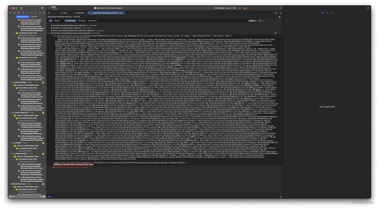Collapse the swiftFrontendTool issue group
The height and width of the screenshot is (209, 379).
(11, 113)
